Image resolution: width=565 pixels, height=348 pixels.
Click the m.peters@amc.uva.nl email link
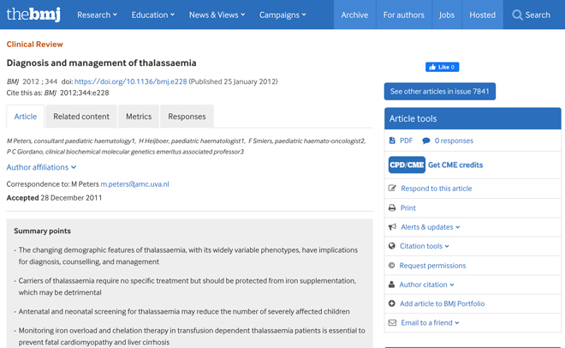[134, 184]
